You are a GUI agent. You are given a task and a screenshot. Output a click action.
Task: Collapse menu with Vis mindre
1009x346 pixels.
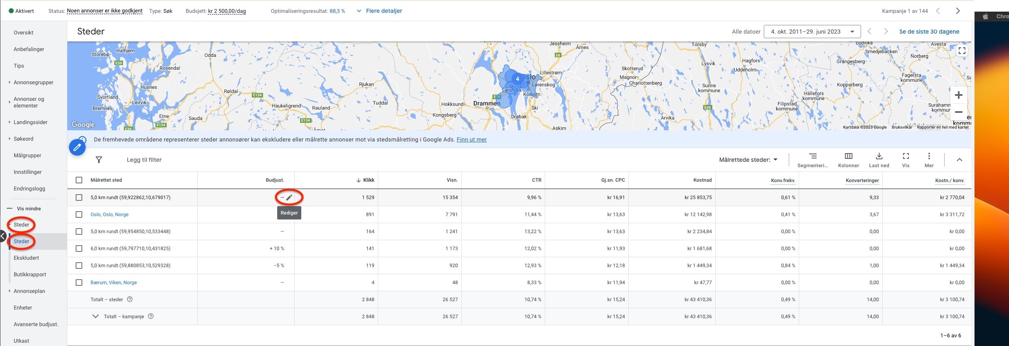tap(24, 208)
